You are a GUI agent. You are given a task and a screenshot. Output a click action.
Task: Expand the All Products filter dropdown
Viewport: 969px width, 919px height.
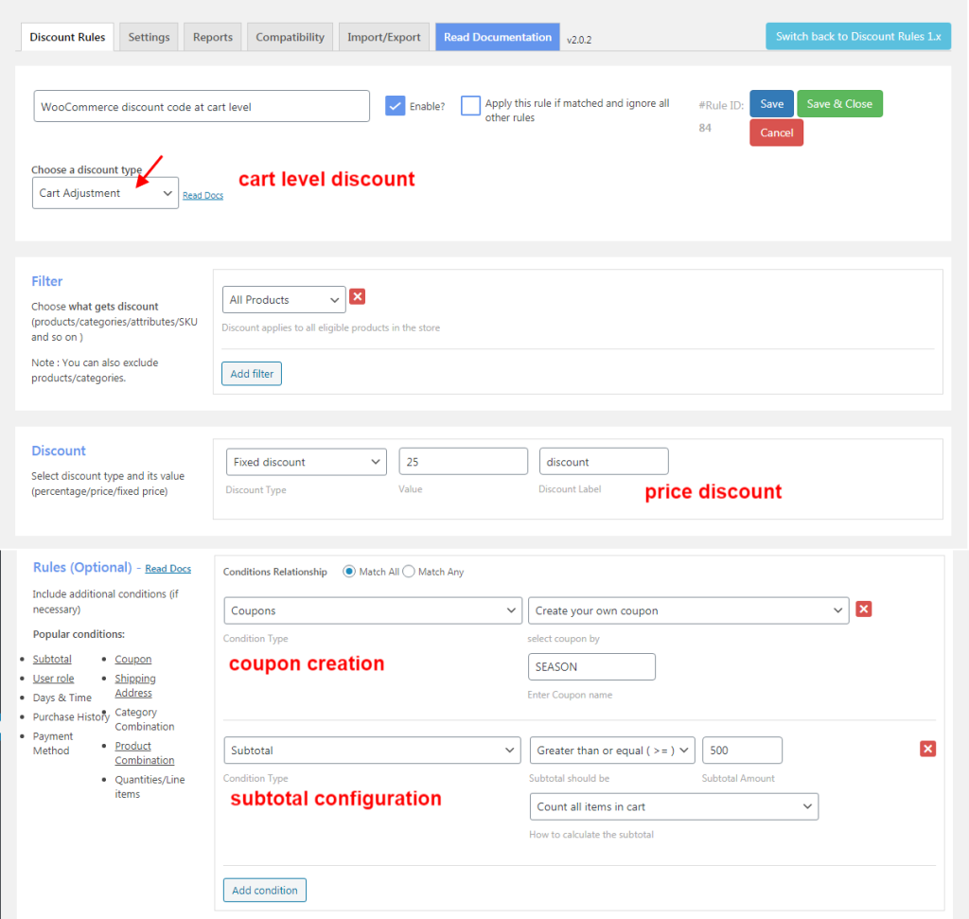(x=284, y=300)
